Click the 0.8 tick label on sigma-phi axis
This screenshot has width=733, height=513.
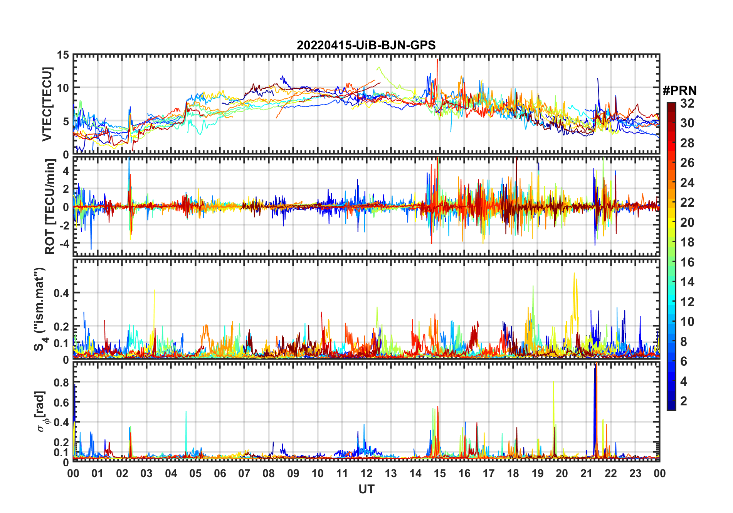pos(62,382)
